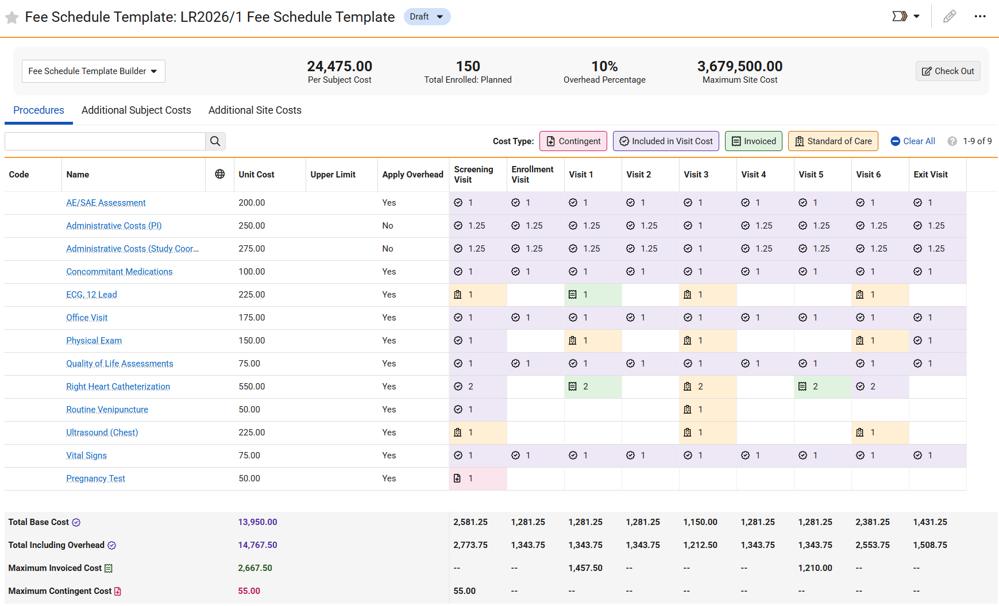
Task: Click the globe icon column header
Action: [x=219, y=175]
